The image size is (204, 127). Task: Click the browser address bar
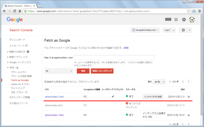tap(107, 11)
